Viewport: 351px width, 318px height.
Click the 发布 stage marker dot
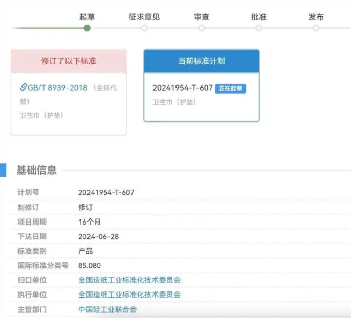(316, 28)
